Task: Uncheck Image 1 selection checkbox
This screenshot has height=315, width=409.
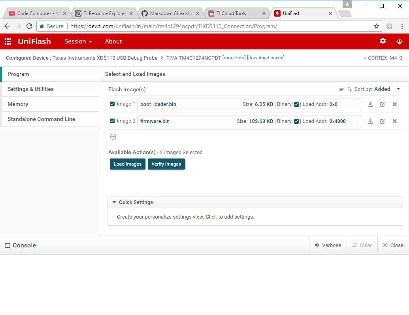Action: coord(112,104)
